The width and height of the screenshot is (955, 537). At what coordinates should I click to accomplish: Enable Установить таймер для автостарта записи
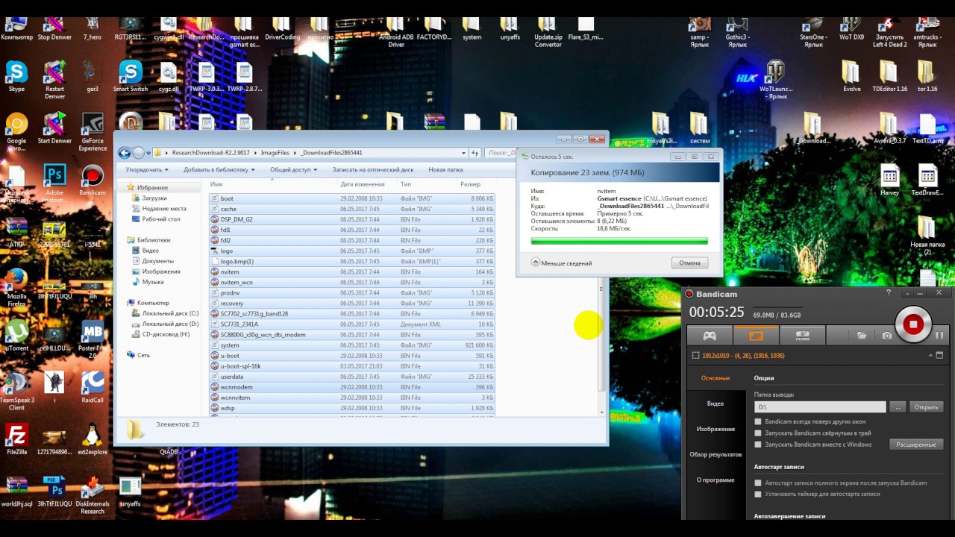click(758, 494)
